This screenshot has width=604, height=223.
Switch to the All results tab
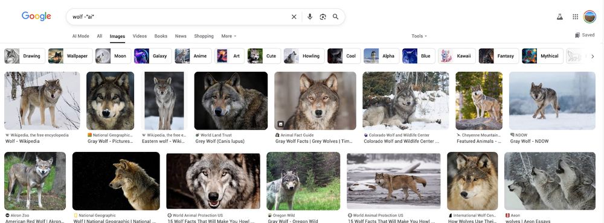pos(100,36)
